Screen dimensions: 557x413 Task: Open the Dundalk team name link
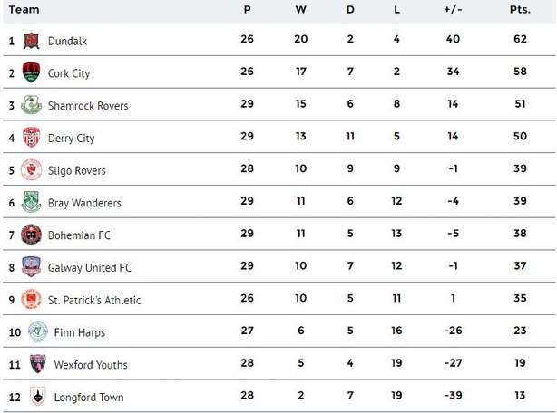(x=67, y=41)
